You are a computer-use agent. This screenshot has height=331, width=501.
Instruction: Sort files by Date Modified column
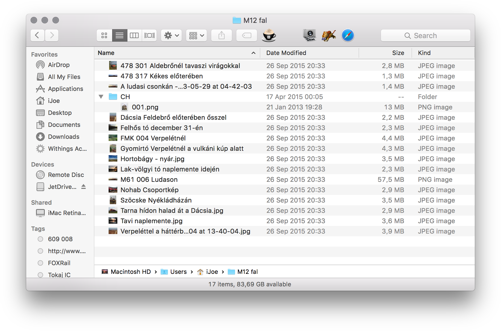[x=286, y=53]
